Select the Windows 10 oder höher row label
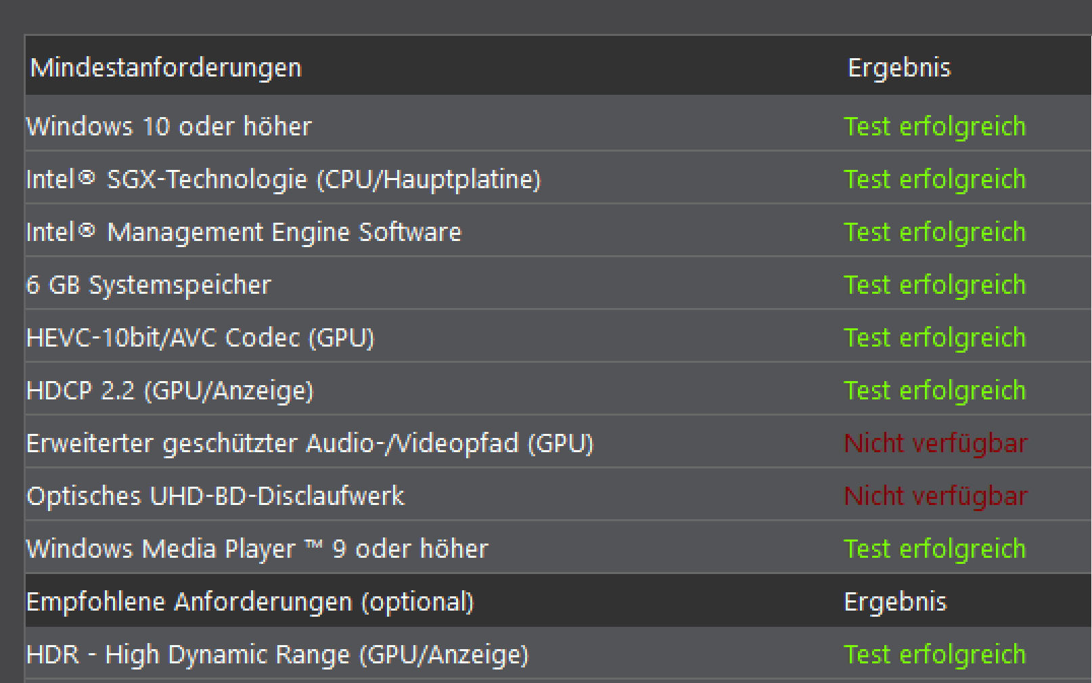The height and width of the screenshot is (683, 1092). coord(169,127)
